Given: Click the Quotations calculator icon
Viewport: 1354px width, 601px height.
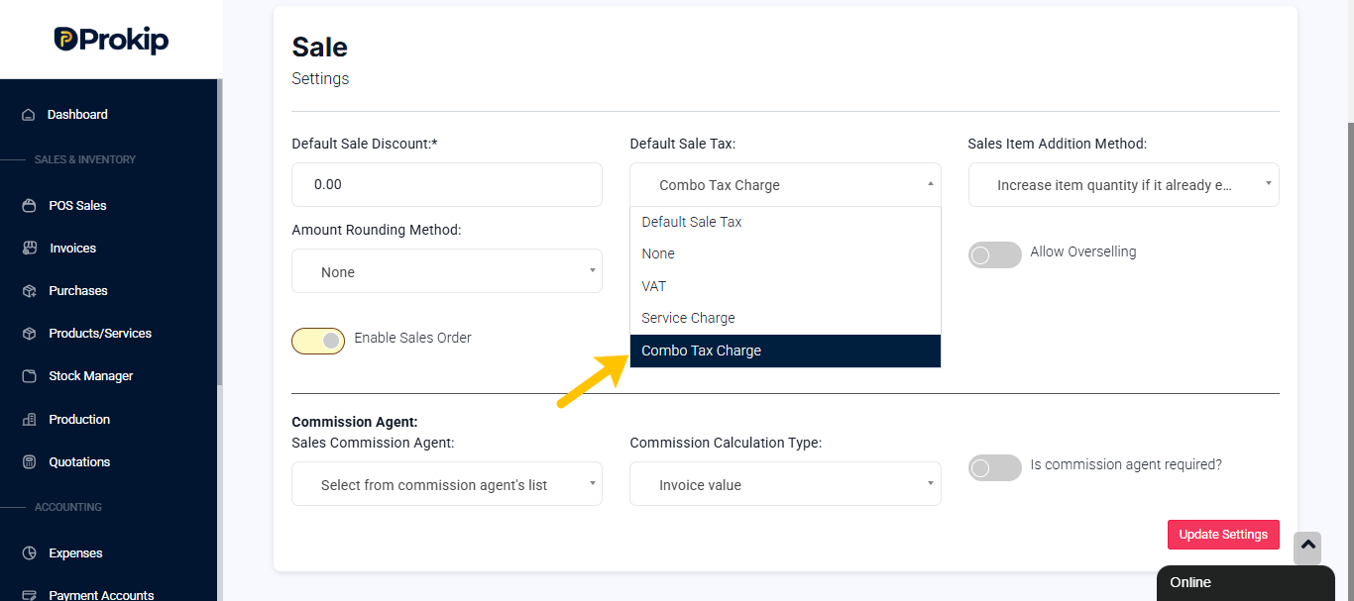Looking at the screenshot, I should [29, 462].
